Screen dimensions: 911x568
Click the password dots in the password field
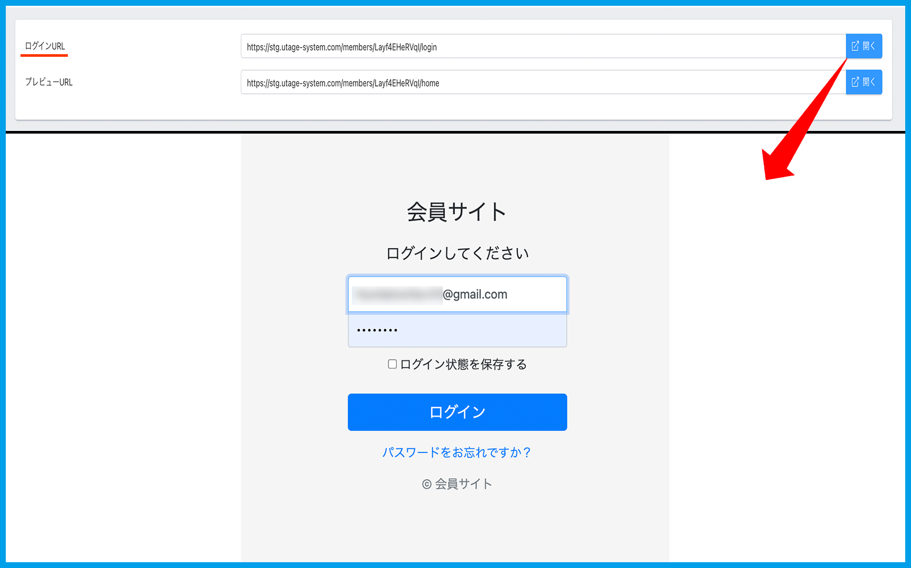[x=377, y=330]
